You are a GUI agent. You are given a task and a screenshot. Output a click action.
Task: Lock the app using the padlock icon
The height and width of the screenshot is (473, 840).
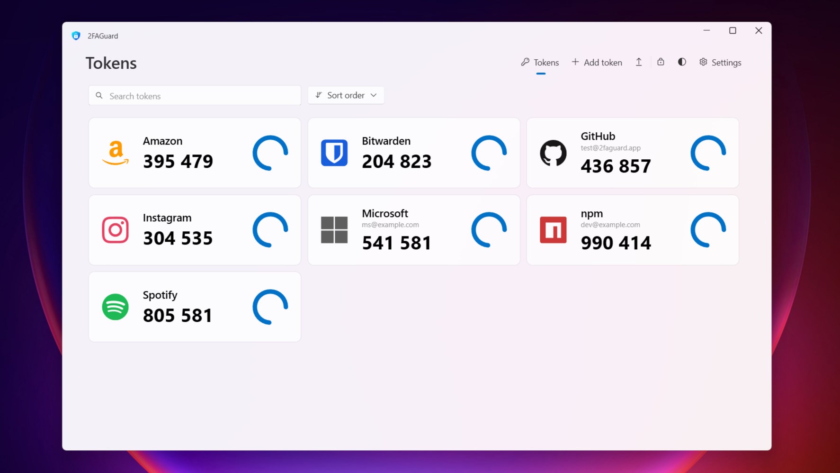point(660,62)
